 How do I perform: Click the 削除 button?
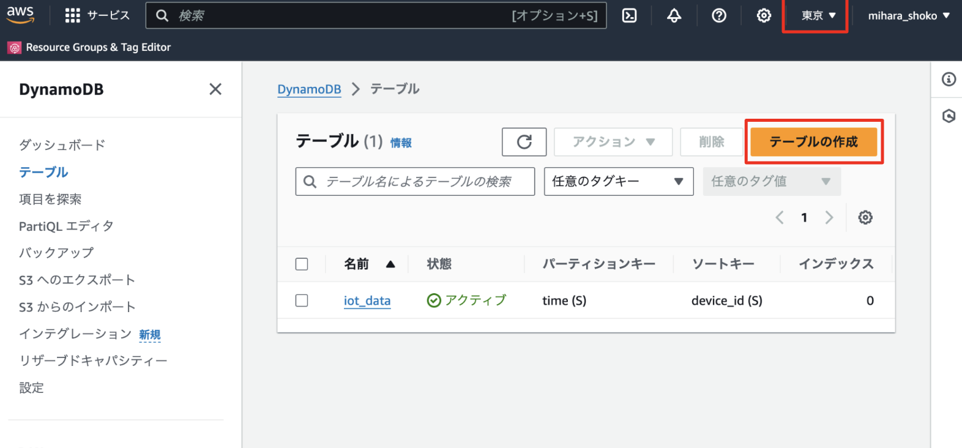712,142
